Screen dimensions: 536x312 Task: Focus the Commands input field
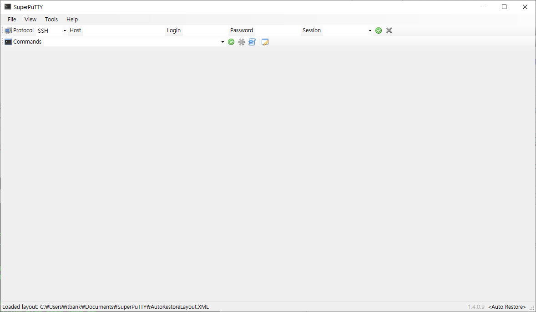click(132, 42)
